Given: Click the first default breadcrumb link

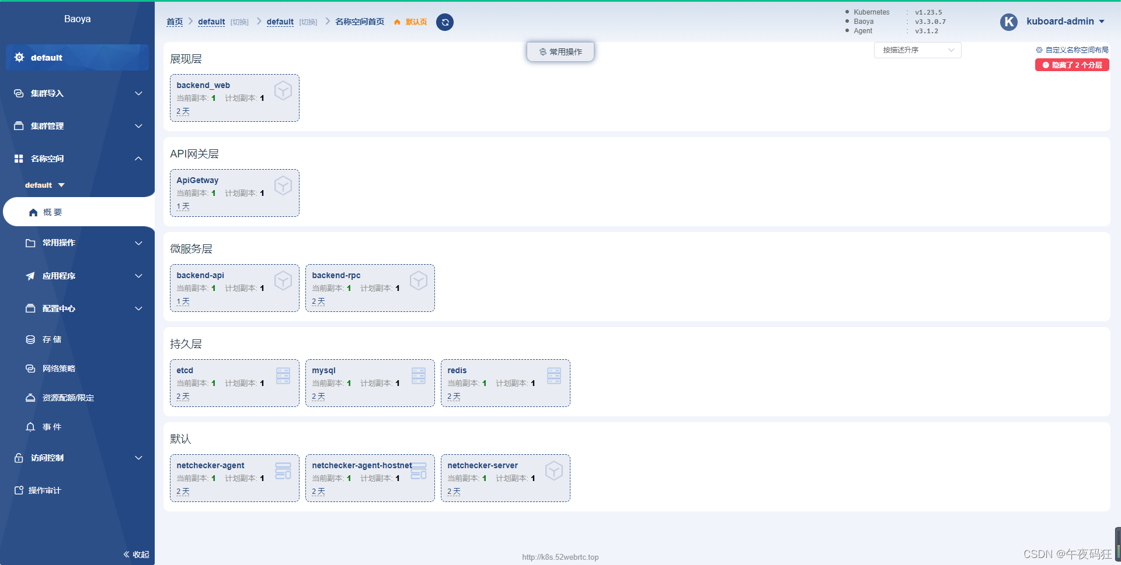Looking at the screenshot, I should 211,22.
